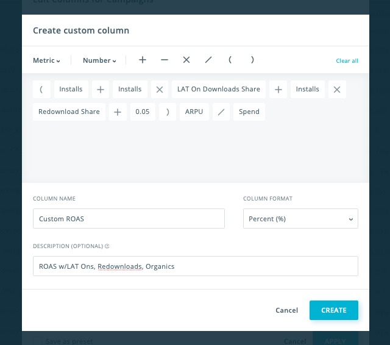Select the closing parenthesis chip in the formula
The width and height of the screenshot is (390, 345).
168,112
